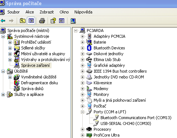Expand the Bluetooth Devices node
This screenshot has height=138, width=177.
(x=82, y=48)
